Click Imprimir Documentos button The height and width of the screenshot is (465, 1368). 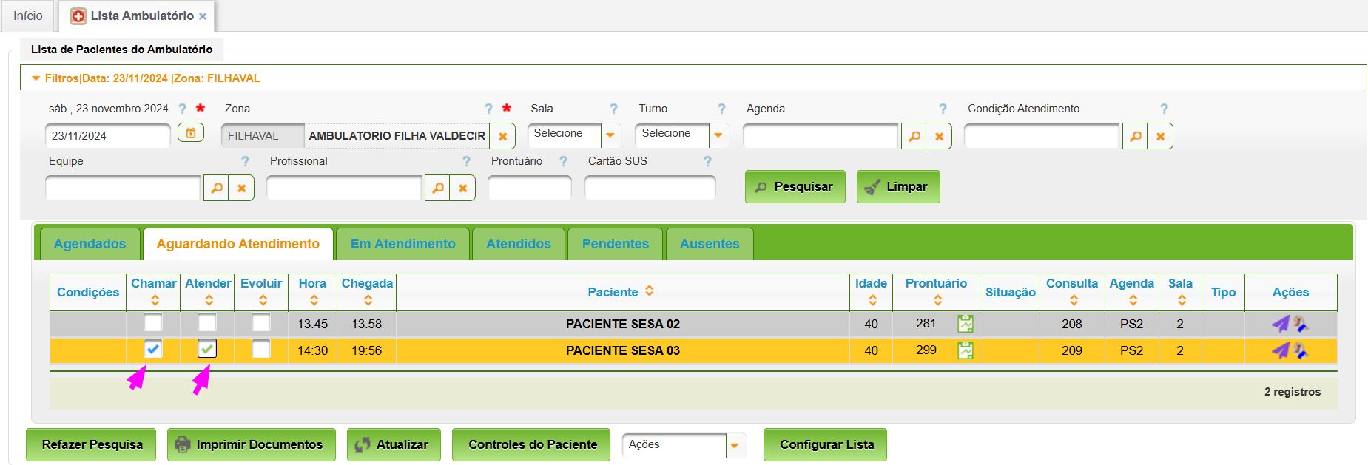pyautogui.click(x=252, y=444)
